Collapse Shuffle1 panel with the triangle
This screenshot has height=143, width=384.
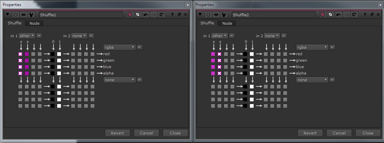[x=7, y=15]
